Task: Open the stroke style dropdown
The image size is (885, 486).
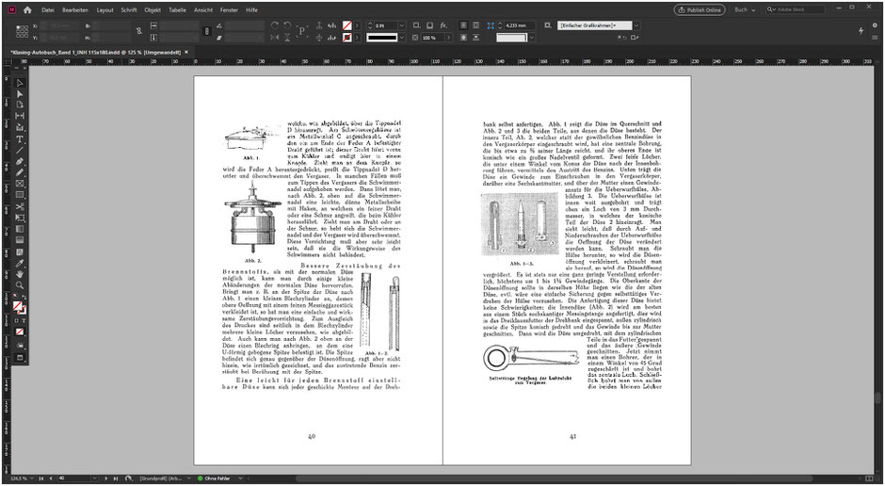Action: point(401,38)
